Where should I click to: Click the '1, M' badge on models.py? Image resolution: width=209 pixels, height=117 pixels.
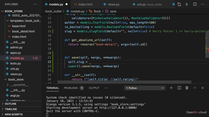(x=35, y=58)
